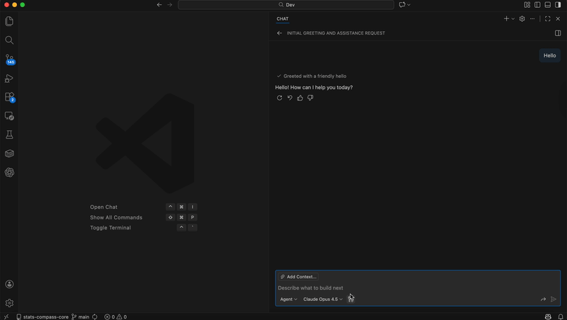Click Open Chat shortcut entry
This screenshot has height=320, width=567.
[103, 207]
